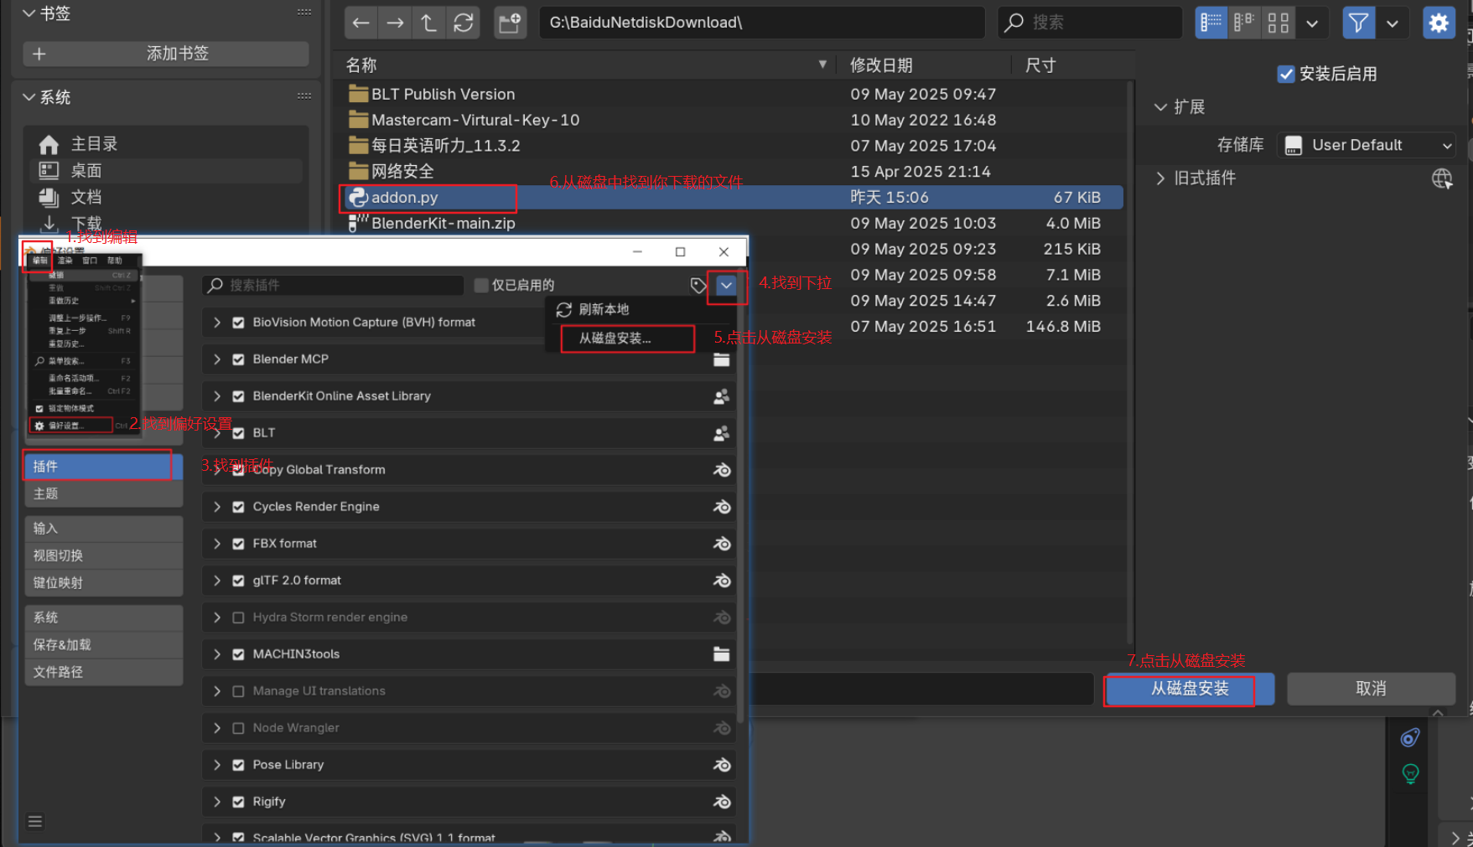Click the 添加书签 button
1473x847 pixels.
click(x=166, y=54)
